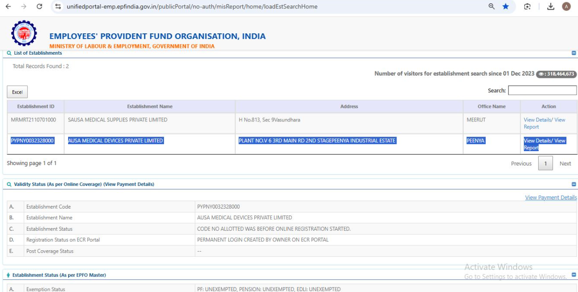Click the site information icon in address bar
This screenshot has width=578, height=292.
point(58,6)
